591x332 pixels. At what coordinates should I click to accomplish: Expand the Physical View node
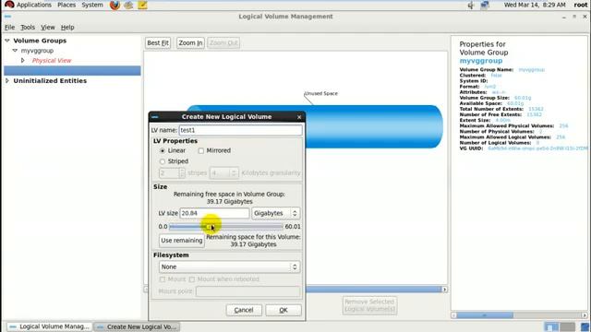coord(23,60)
